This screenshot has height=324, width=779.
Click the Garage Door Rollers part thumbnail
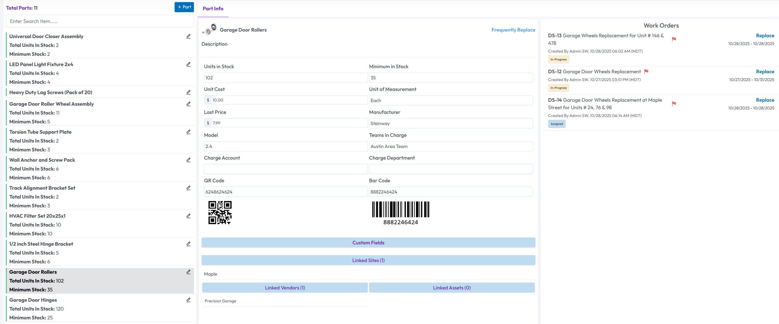pyautogui.click(x=209, y=30)
